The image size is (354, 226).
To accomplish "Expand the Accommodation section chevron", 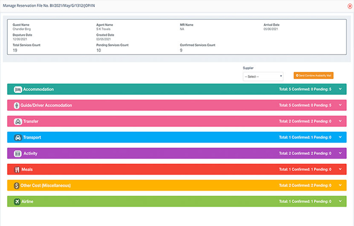I will [x=340, y=89].
